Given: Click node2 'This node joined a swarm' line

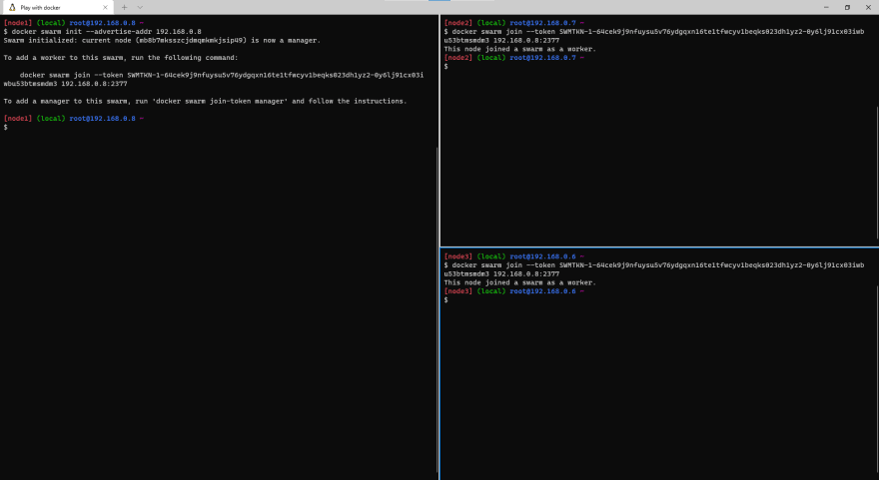Looking at the screenshot, I should pyautogui.click(x=519, y=49).
